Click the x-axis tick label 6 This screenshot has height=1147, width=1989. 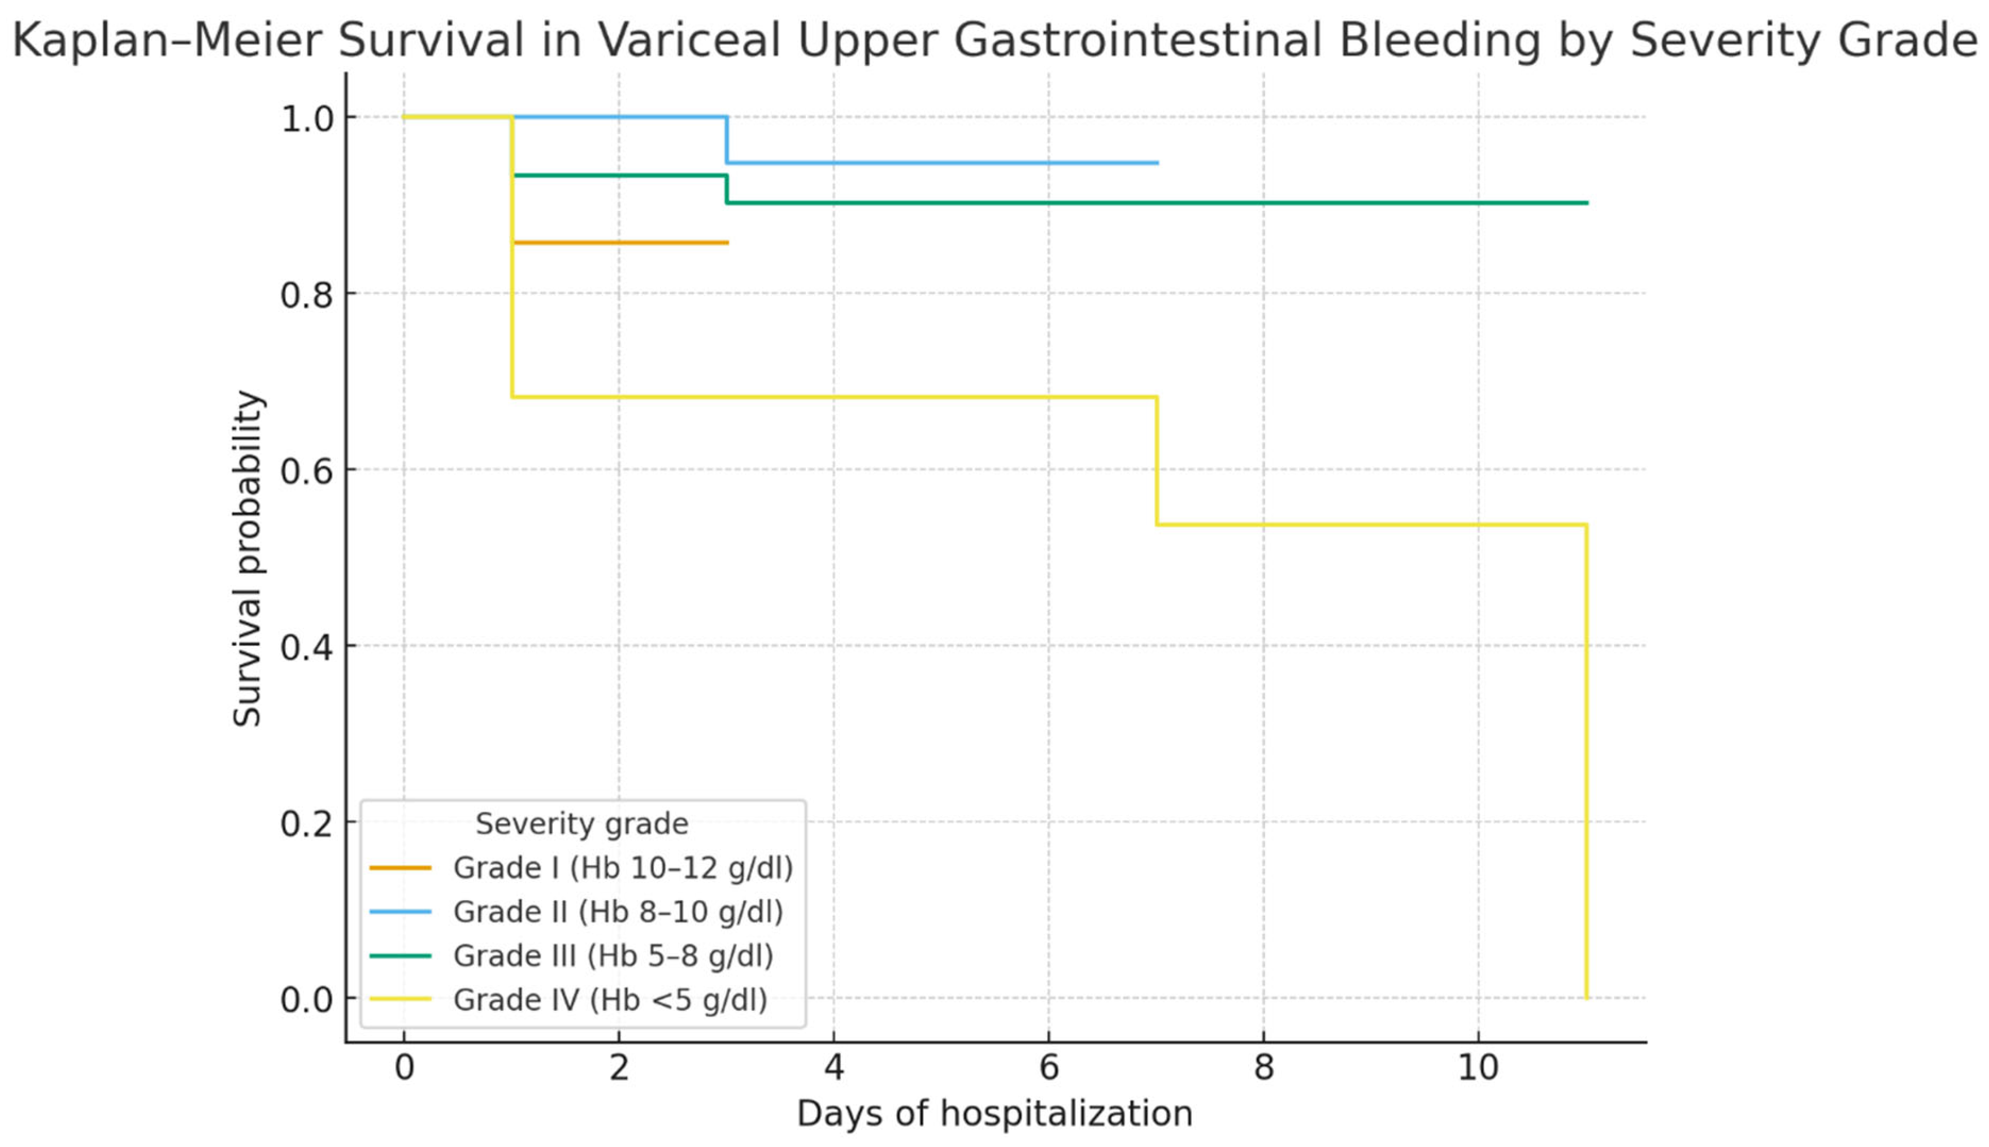(1048, 1068)
